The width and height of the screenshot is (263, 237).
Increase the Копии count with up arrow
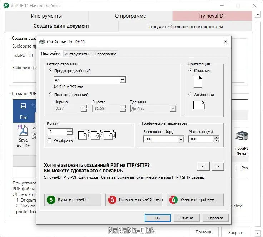[70, 130]
